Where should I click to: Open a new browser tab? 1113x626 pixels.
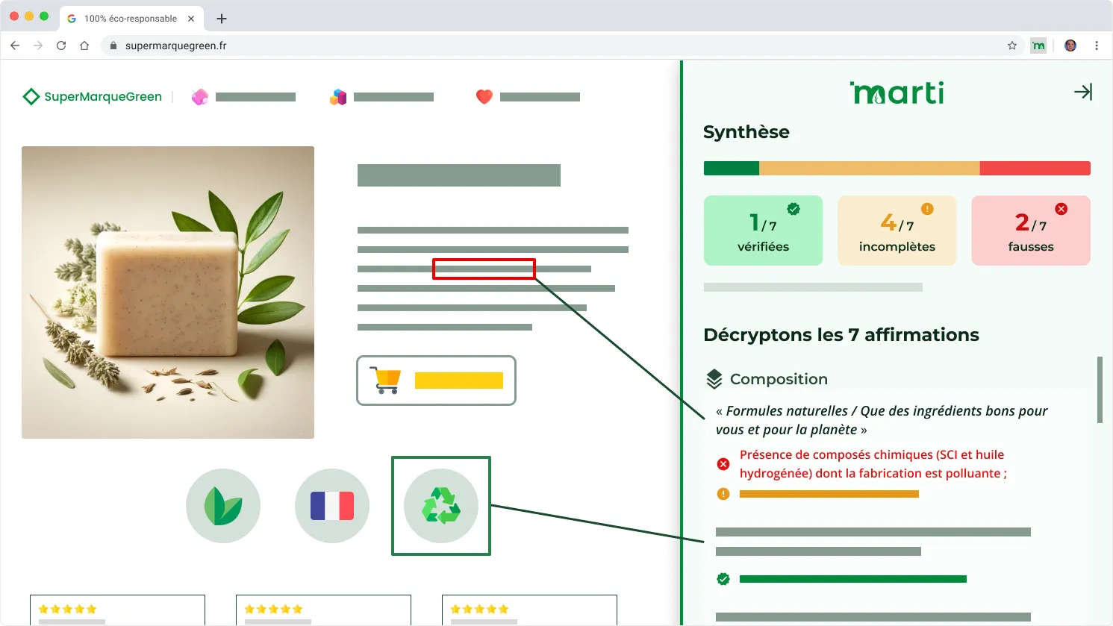click(x=221, y=19)
